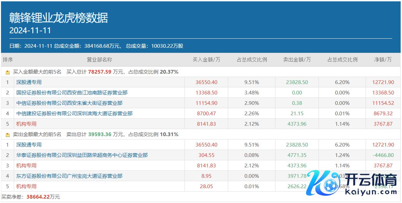Open the 中信建投证券深圳滨海大道证券营业部 link
The width and height of the screenshot is (402, 203).
click(74, 113)
